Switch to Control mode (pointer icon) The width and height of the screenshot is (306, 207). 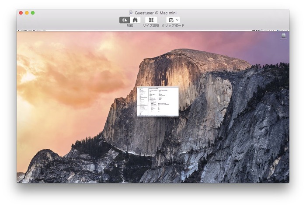pyautogui.click(x=125, y=20)
